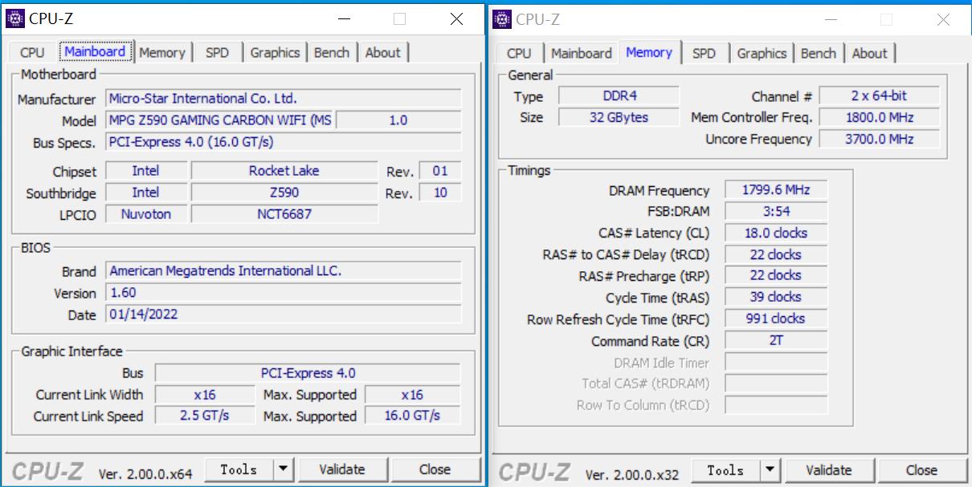Open the Bench tab in the x32 window
Viewport: 972px width, 487px height.
(x=819, y=53)
